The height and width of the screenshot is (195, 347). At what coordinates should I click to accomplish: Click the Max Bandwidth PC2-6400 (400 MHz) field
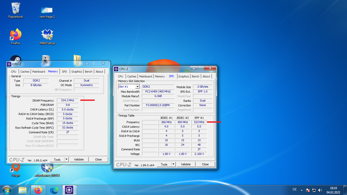click(158, 91)
